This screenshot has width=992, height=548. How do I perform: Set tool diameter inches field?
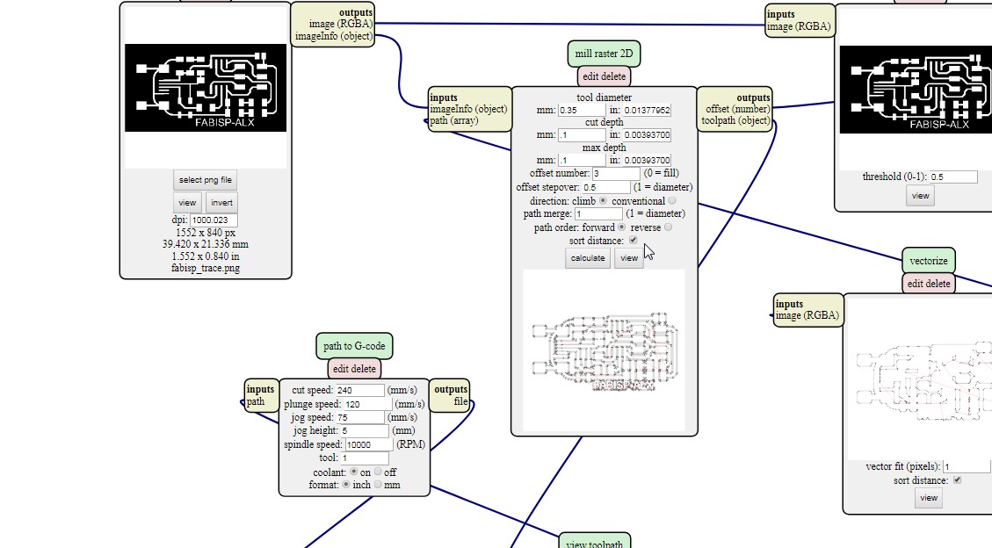click(647, 110)
